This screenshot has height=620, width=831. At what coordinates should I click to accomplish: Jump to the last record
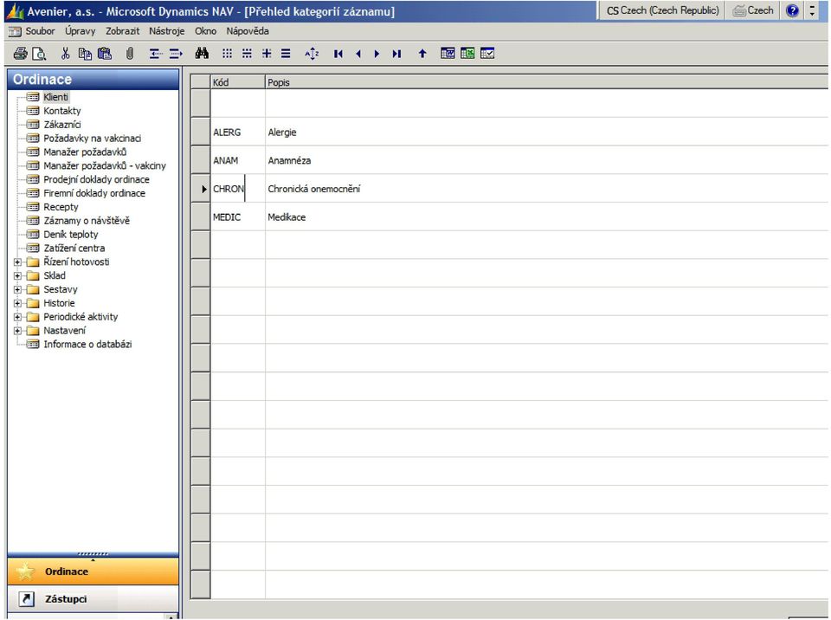396,54
